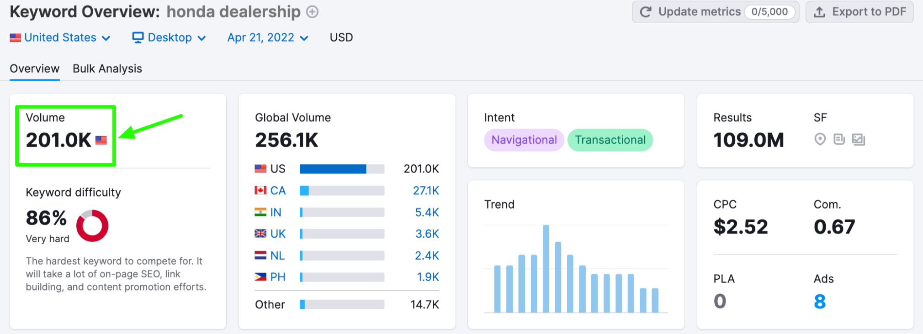Click the IN country link
The image size is (923, 334).
[276, 212]
